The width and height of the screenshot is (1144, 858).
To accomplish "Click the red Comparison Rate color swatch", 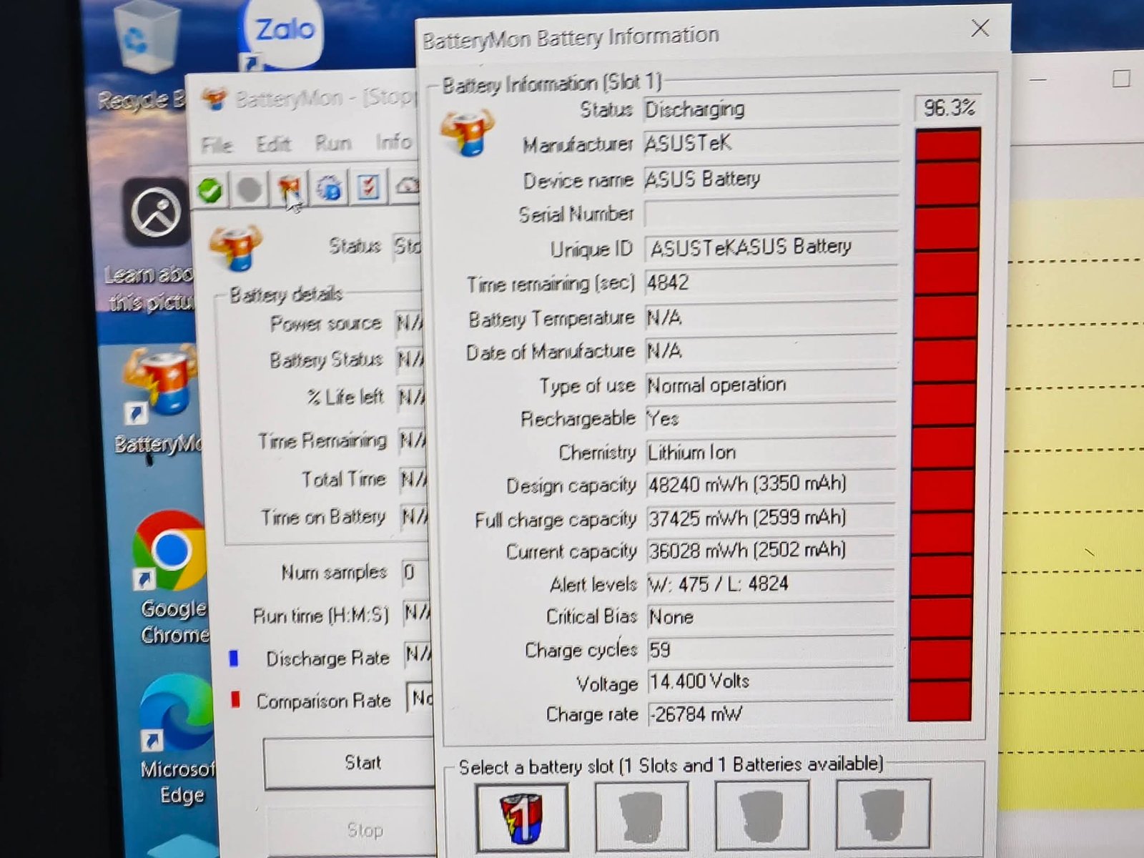I will 235,700.
